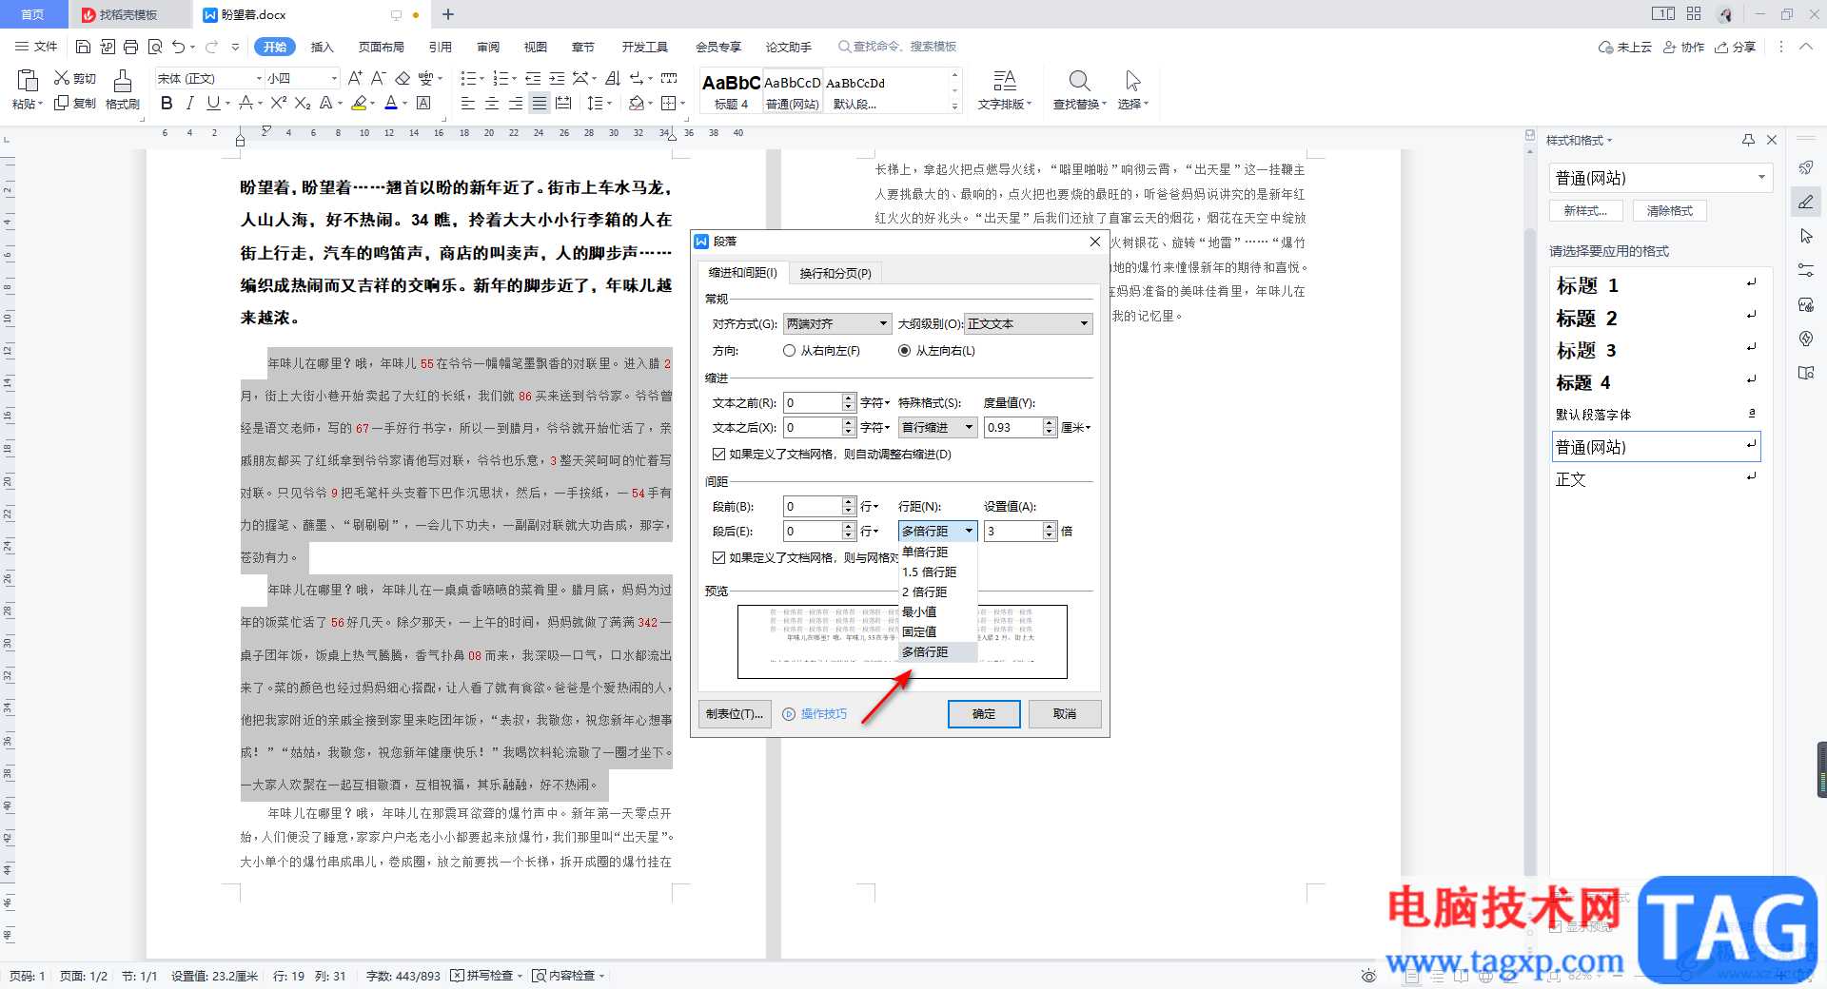Click the spacing set value field
1827x989 pixels.
point(1013,532)
